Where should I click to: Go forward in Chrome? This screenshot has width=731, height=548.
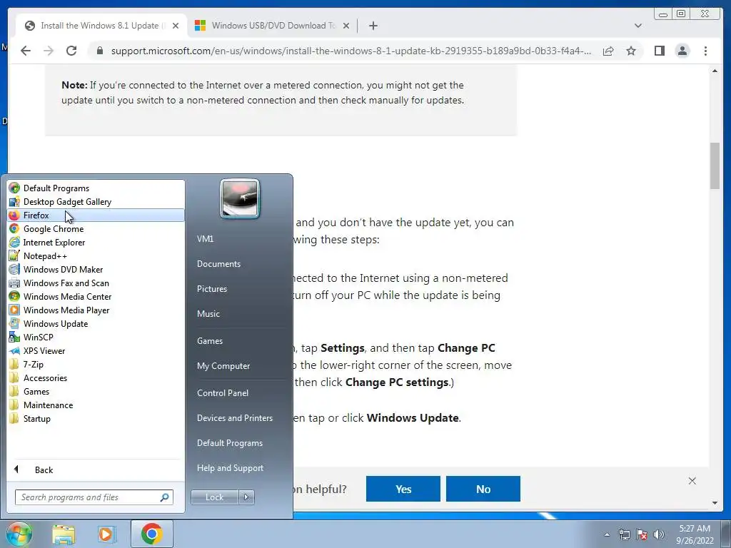(x=49, y=51)
